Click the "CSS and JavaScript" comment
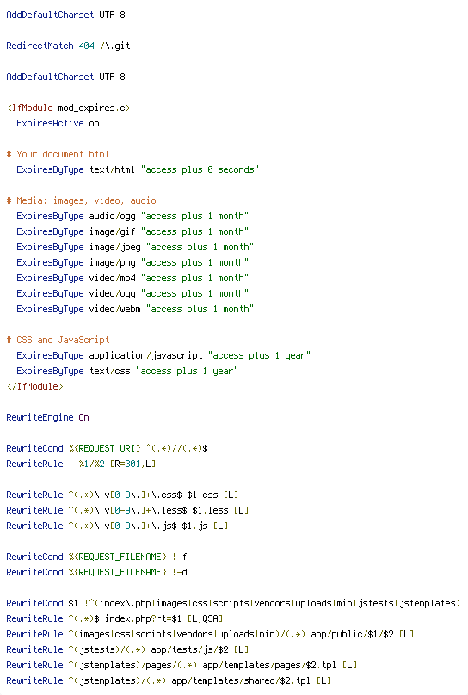This screenshot has height=695, width=468. 58,340
